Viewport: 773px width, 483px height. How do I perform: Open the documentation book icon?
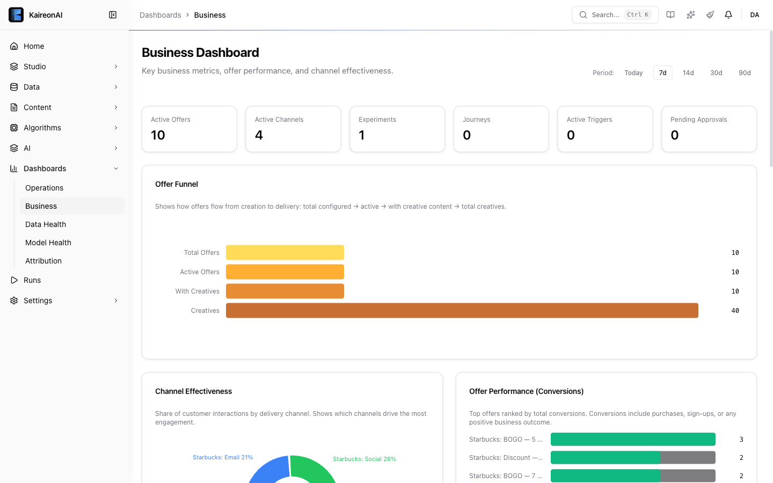pyautogui.click(x=670, y=15)
